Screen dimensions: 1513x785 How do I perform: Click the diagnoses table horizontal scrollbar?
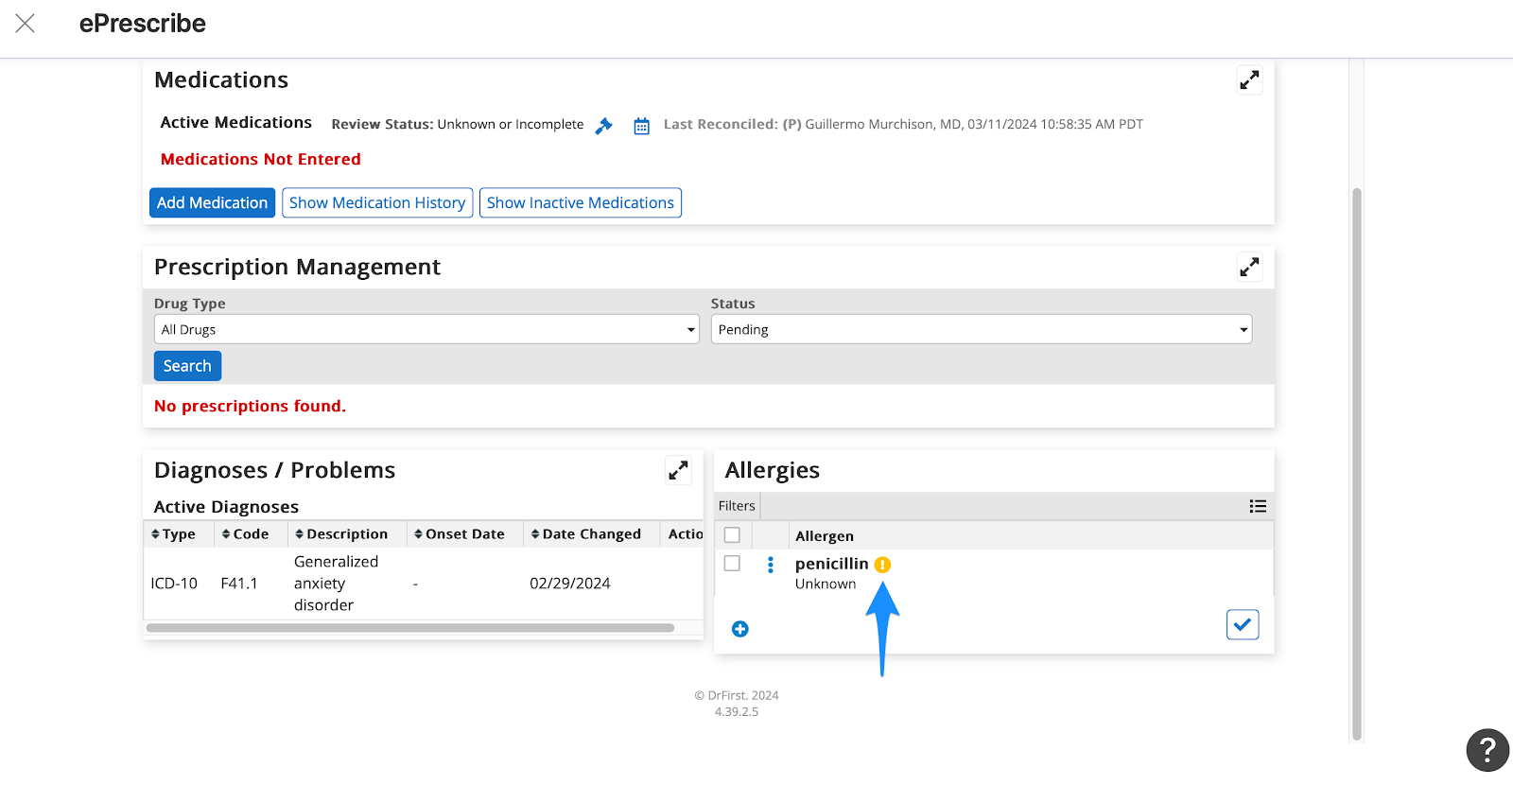point(410,627)
